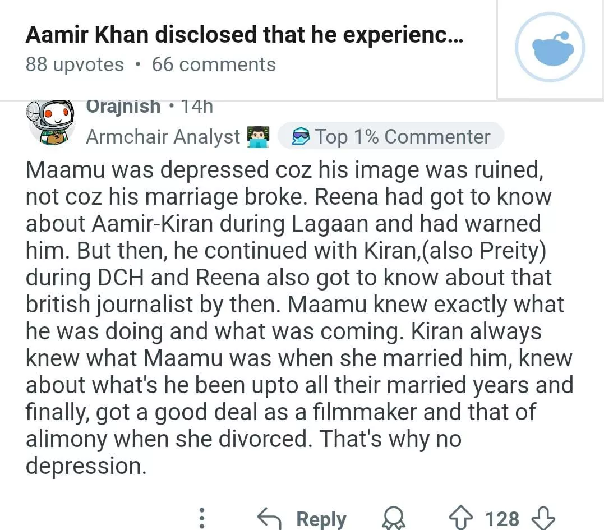This screenshot has width=604, height=530.
Task: Downvote the comment by Orajnish
Action: coord(542,518)
